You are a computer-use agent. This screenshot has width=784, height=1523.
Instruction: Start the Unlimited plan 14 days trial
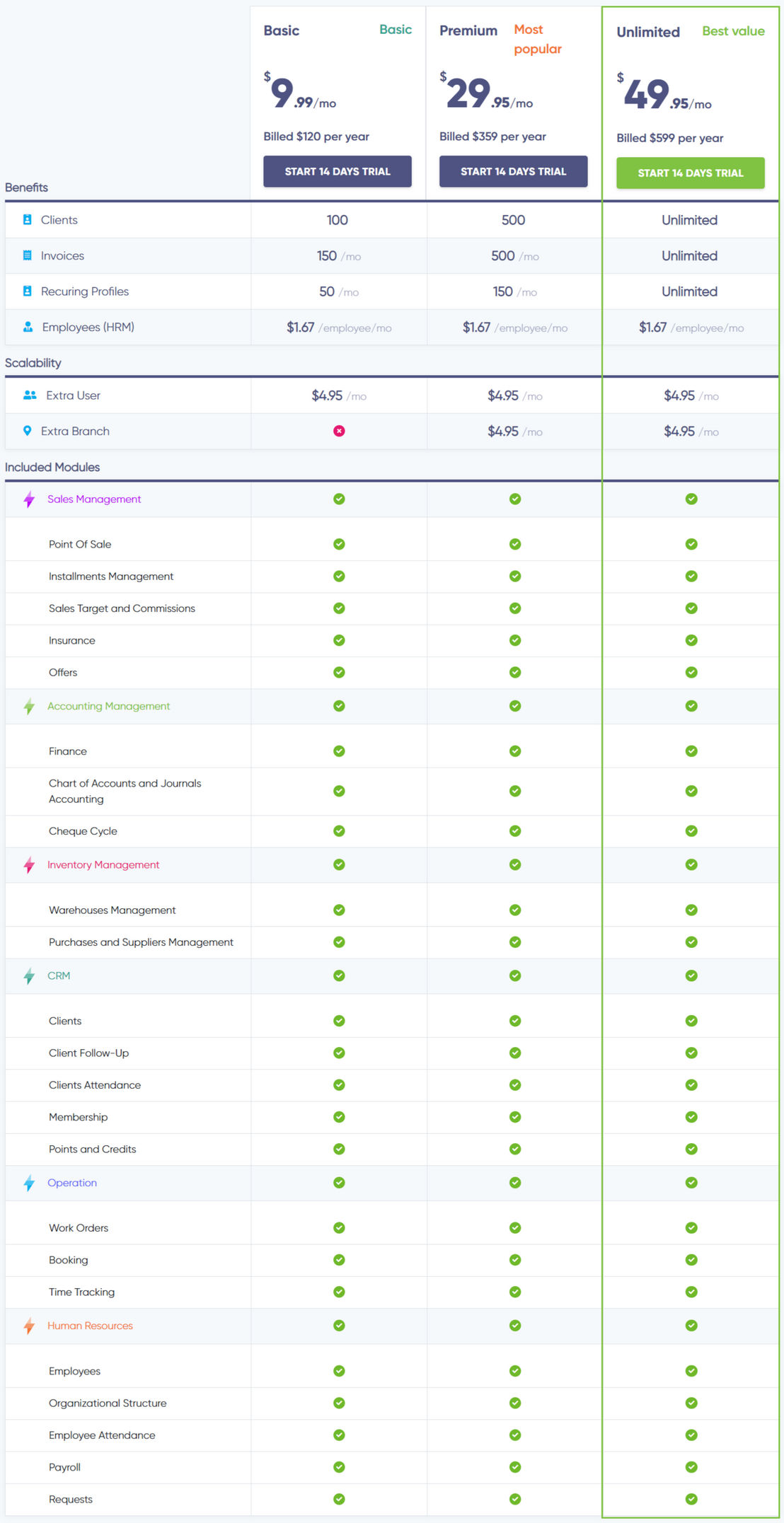click(691, 173)
